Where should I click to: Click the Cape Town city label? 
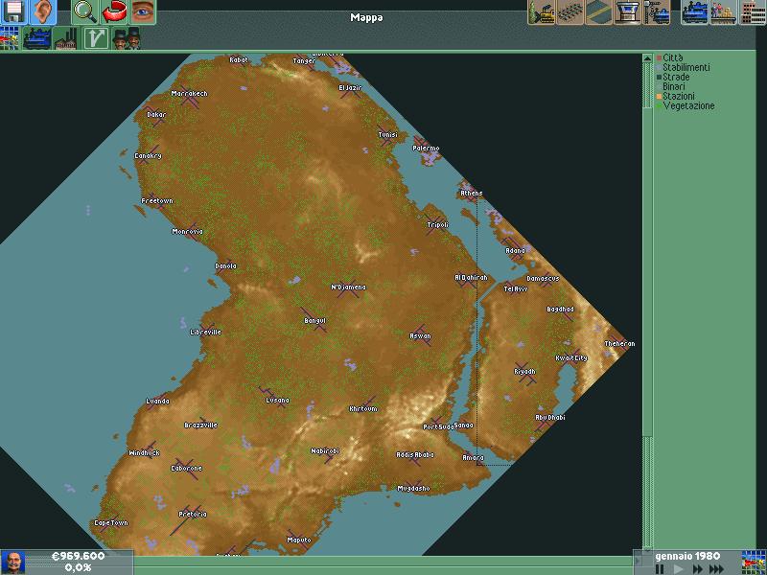point(111,523)
